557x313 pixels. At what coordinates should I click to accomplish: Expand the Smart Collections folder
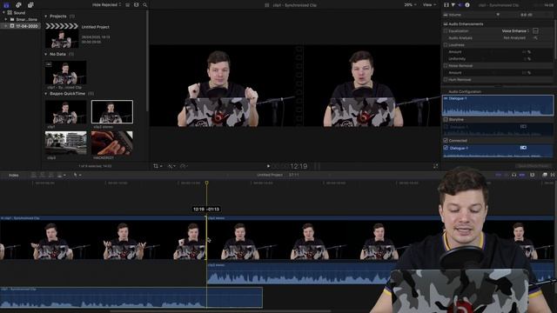click(x=6, y=19)
